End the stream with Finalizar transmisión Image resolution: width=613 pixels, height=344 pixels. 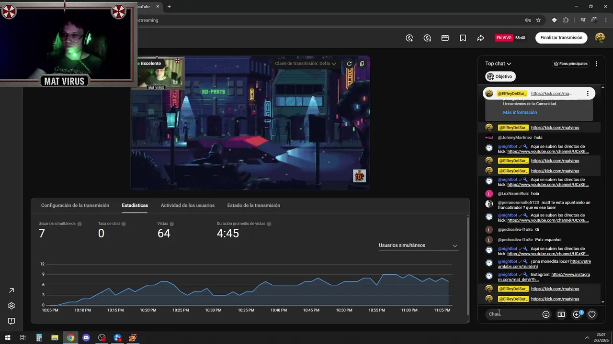pos(561,38)
